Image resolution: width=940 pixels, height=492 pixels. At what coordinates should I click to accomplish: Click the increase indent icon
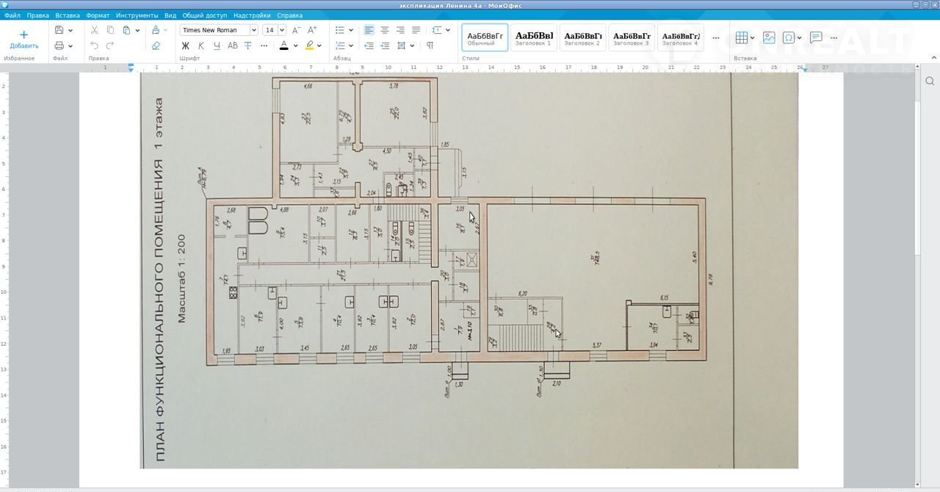(385, 46)
